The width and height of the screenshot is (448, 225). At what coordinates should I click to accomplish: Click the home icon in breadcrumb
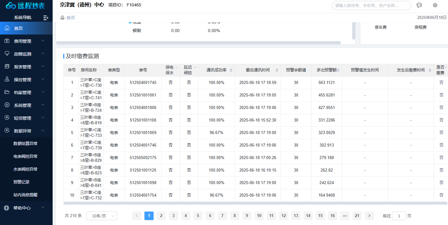(62, 18)
